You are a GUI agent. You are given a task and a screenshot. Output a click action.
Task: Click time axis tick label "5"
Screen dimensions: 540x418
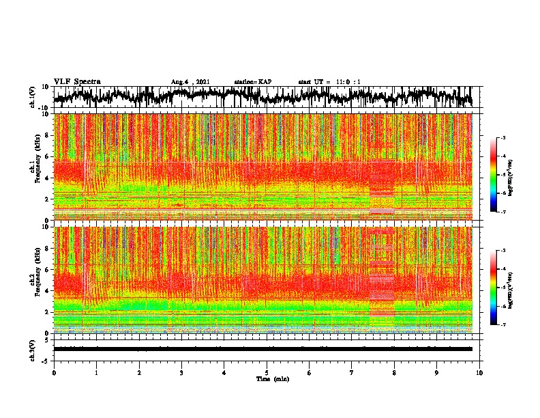(x=267, y=373)
